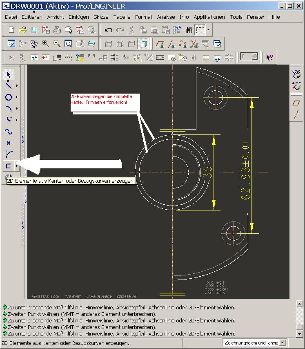Toggle hidden line display mode
305x349 pixels.
click(120, 44)
